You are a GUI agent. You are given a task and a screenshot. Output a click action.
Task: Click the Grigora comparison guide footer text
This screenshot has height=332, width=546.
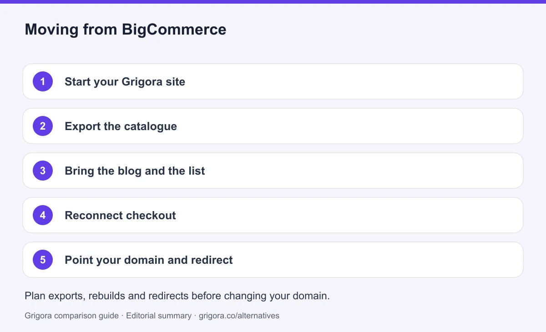pyautogui.click(x=71, y=315)
